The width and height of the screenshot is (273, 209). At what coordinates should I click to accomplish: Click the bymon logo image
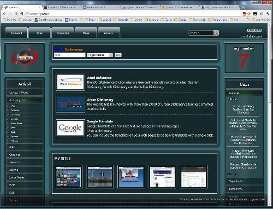point(25,58)
